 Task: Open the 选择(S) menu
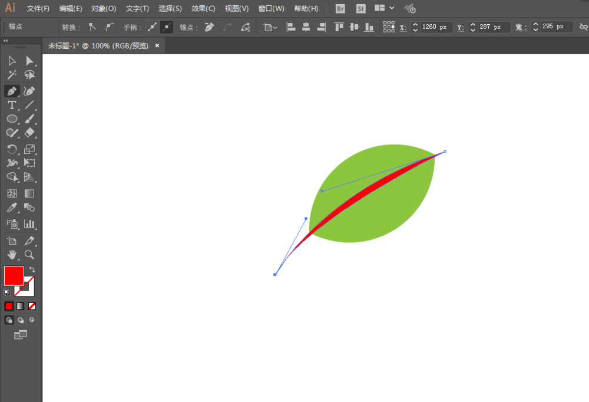170,8
